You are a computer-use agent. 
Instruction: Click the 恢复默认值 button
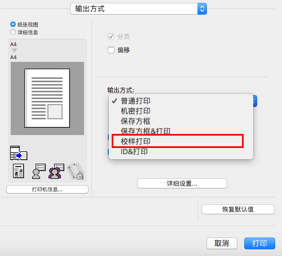pos(238,209)
